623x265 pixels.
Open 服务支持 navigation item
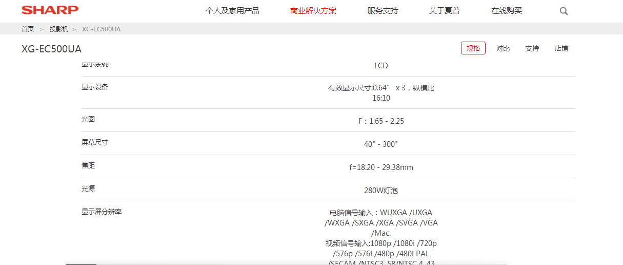383,11
